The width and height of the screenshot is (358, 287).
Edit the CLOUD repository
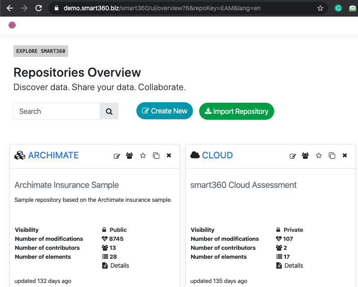point(293,156)
